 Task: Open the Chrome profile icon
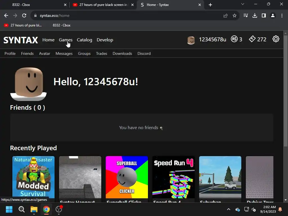pos(273,16)
